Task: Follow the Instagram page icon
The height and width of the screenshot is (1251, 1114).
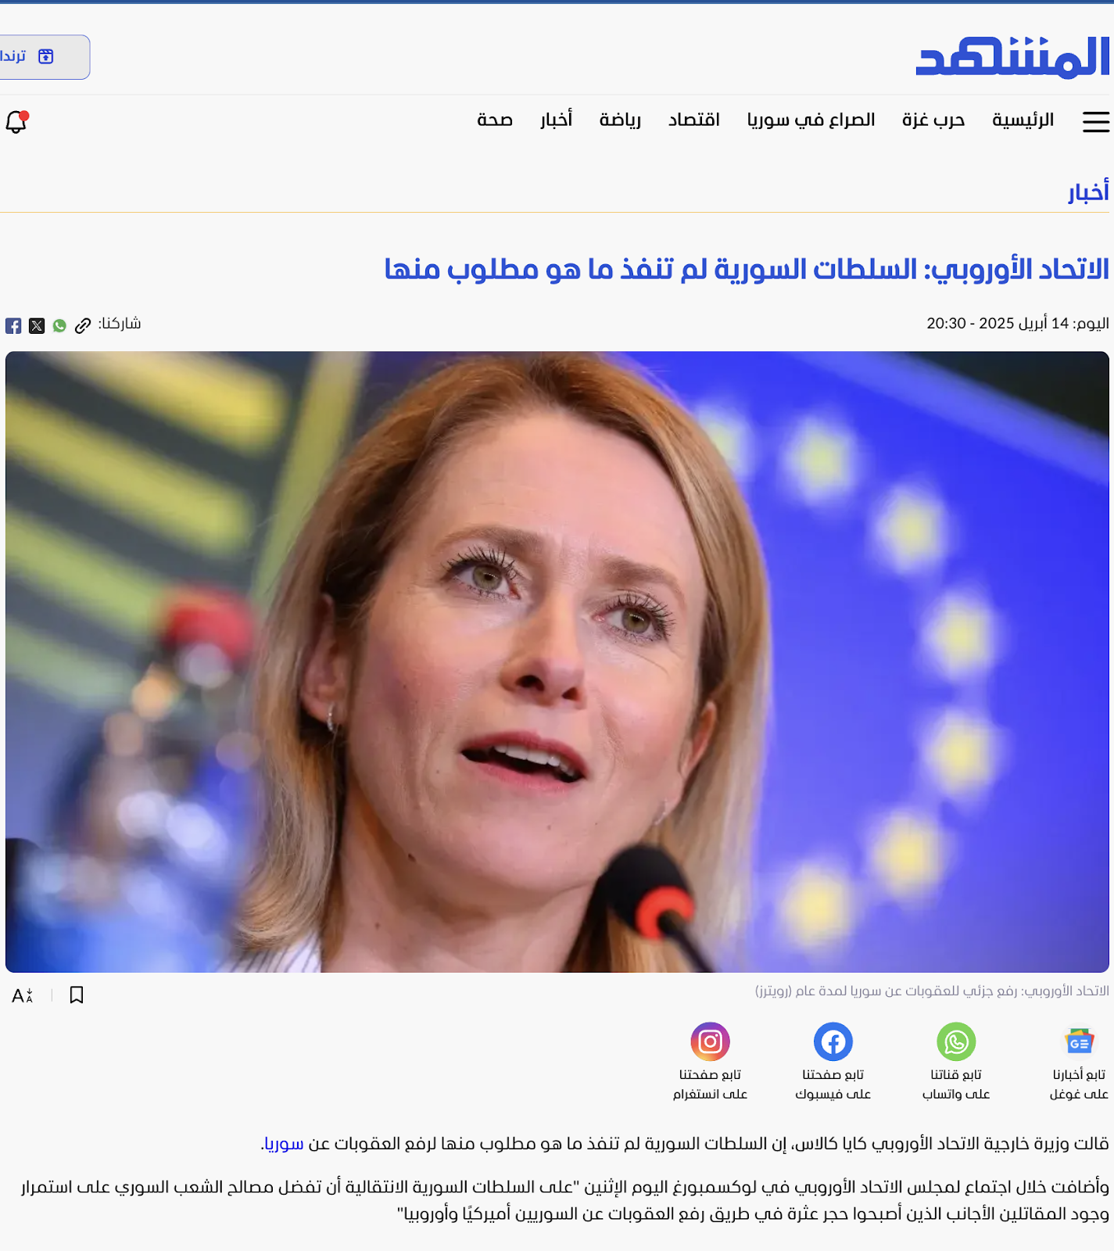Action: coord(710,1041)
